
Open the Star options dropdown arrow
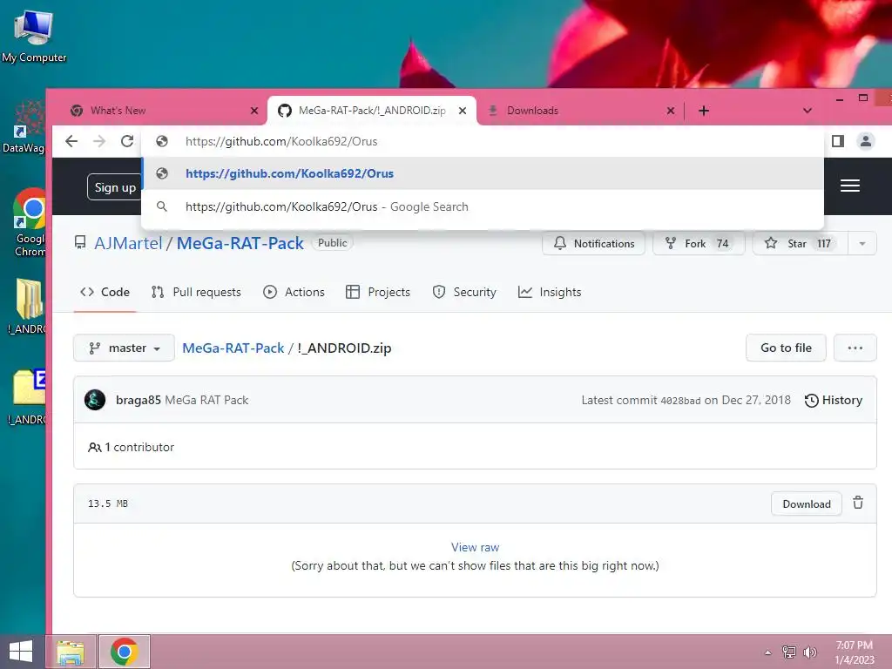click(x=862, y=244)
